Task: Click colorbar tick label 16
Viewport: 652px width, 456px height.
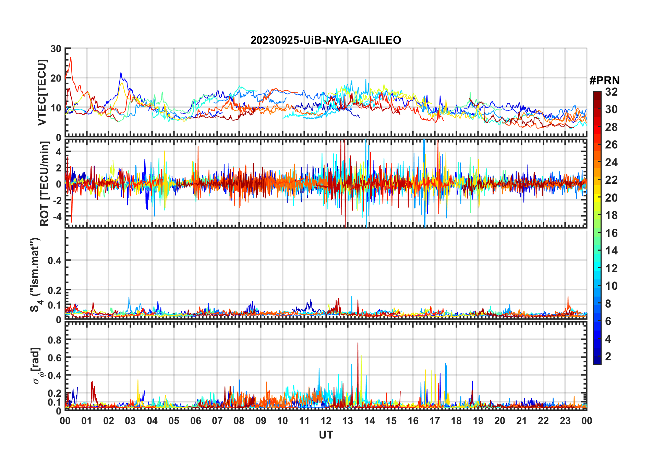Action: 611,233
